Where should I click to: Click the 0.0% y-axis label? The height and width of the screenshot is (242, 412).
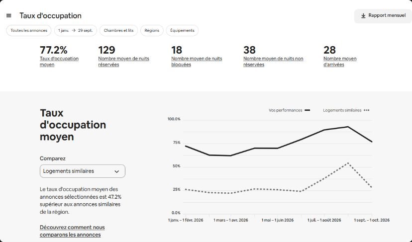(x=176, y=213)
